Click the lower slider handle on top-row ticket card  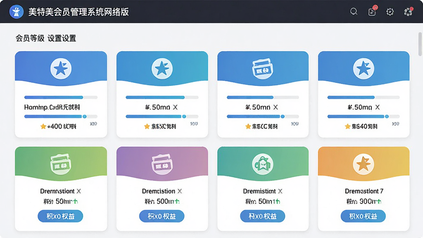point(283,117)
